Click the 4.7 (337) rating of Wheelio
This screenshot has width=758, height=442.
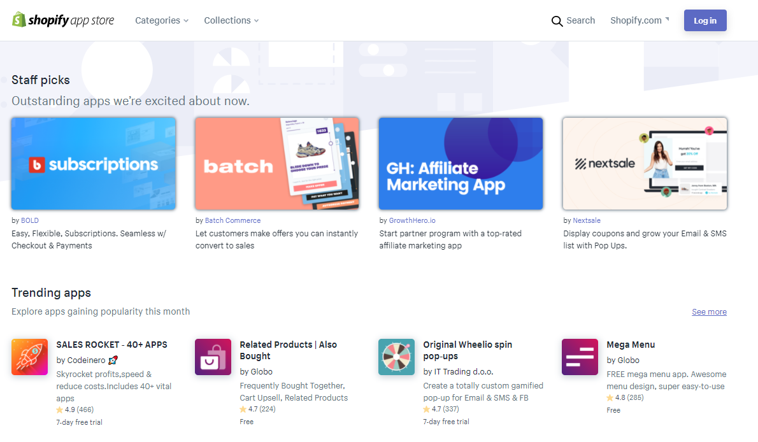pos(441,409)
